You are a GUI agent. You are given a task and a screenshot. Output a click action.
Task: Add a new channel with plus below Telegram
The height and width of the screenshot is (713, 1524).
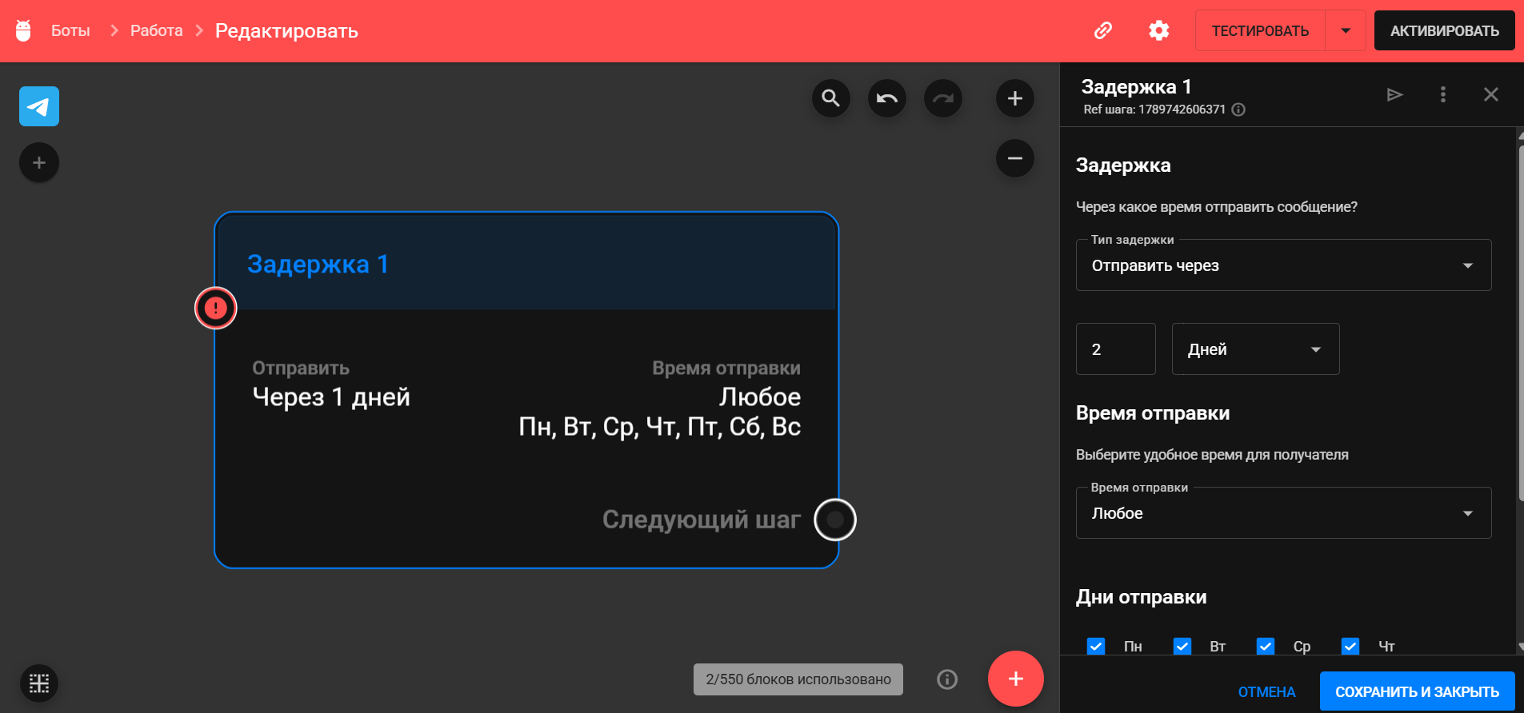point(39,163)
